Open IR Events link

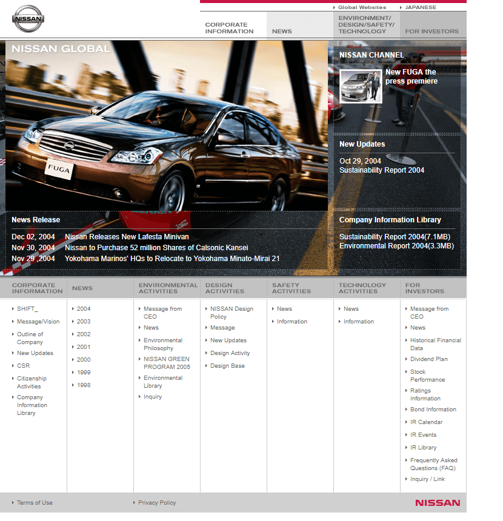point(423,434)
